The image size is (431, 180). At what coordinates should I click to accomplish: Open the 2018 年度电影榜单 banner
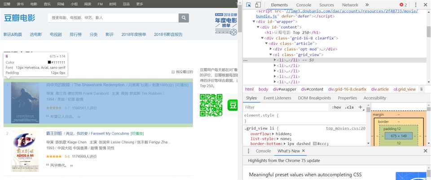coord(226,24)
